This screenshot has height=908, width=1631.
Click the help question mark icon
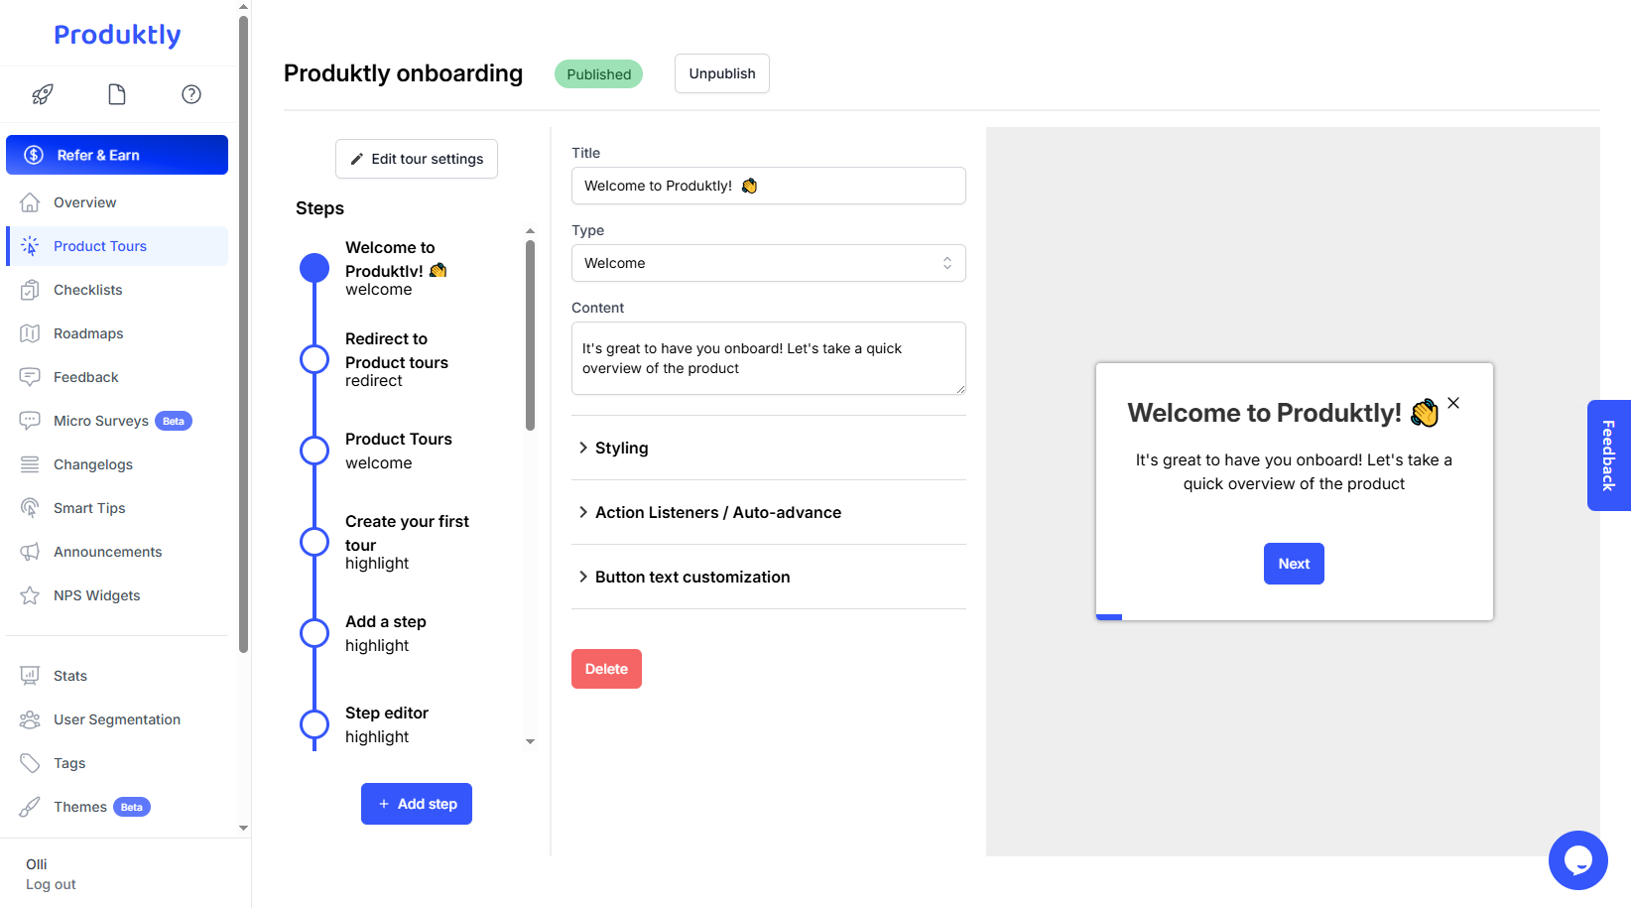click(x=191, y=94)
